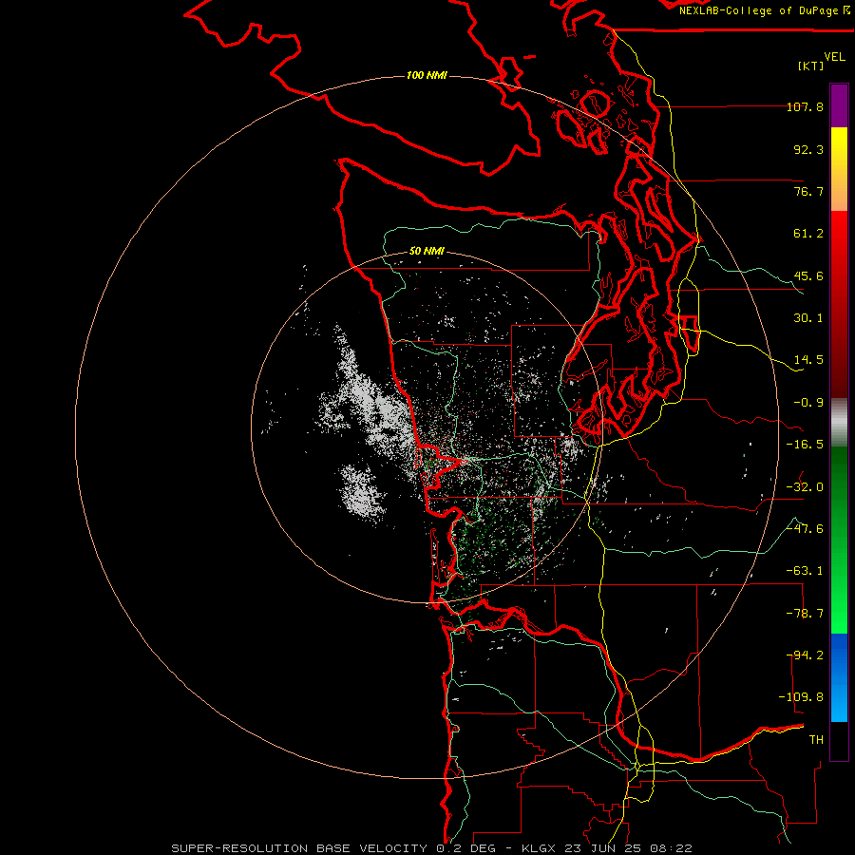Screen dimensions: 855x855
Task: Pick the blue segment of the velocity color bar
Action: coord(839,677)
